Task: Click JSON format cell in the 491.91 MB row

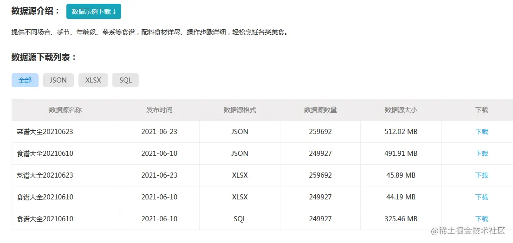Action: click(x=240, y=153)
